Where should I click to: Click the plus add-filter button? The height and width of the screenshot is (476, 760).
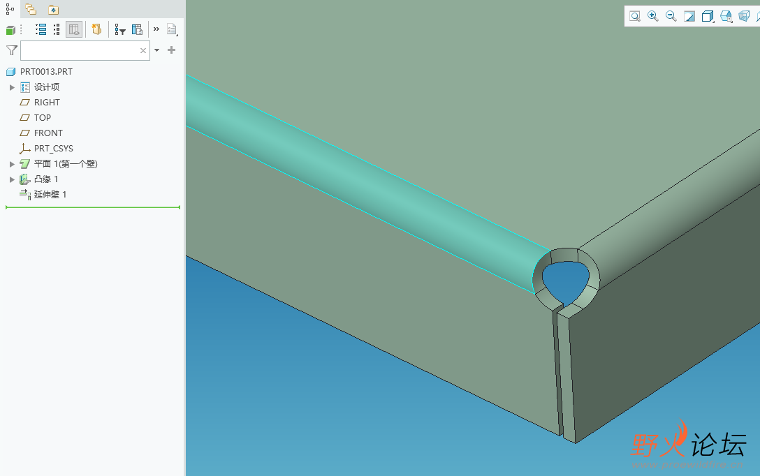point(172,50)
